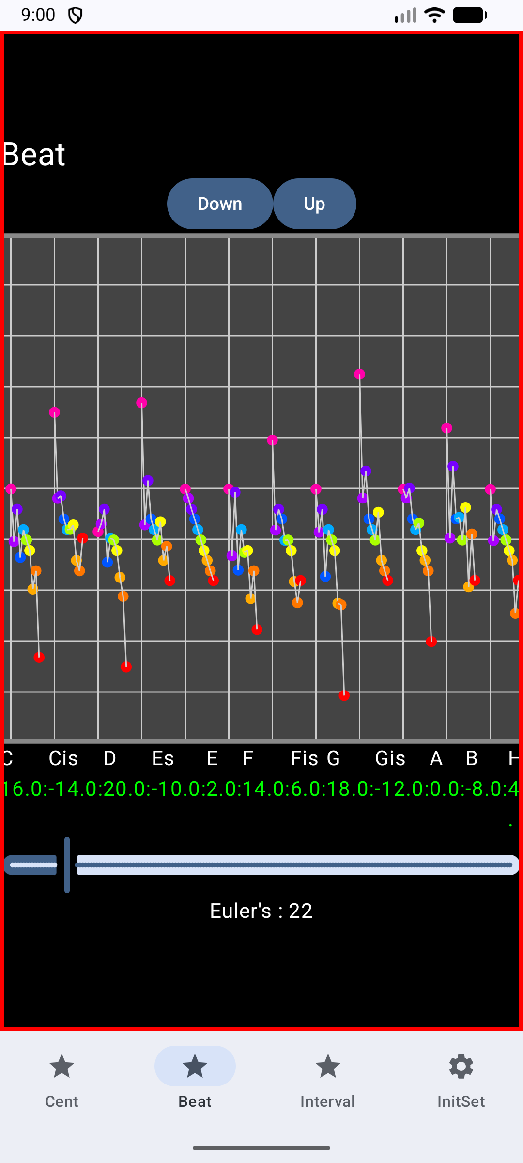Tap the Wi-Fi status icon
The height and width of the screenshot is (1163, 523).
(434, 15)
